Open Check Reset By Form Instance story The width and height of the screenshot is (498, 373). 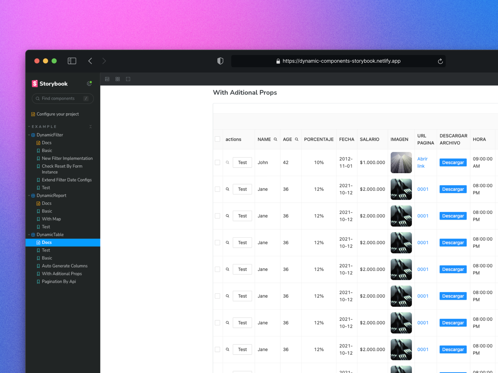[62, 169]
